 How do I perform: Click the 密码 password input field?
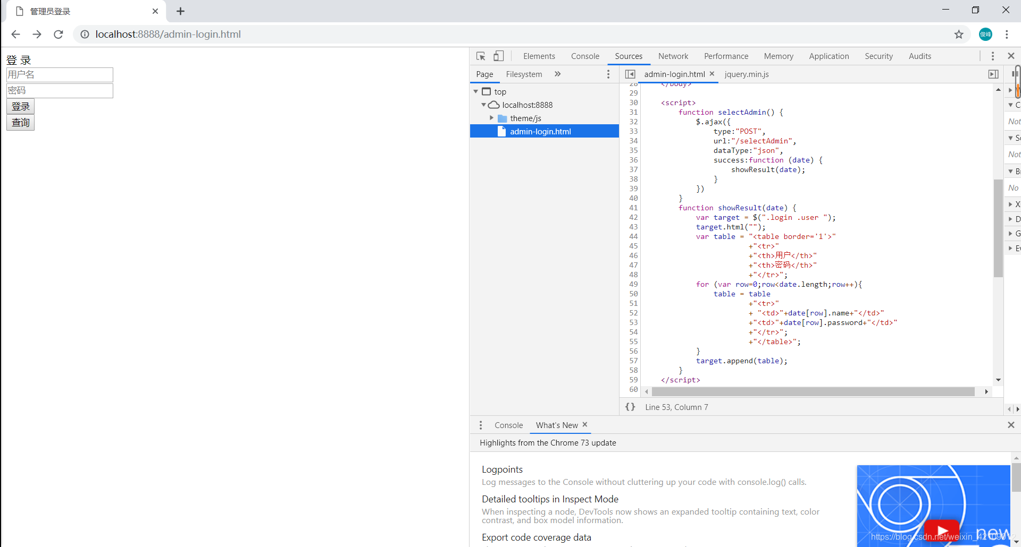click(x=60, y=91)
